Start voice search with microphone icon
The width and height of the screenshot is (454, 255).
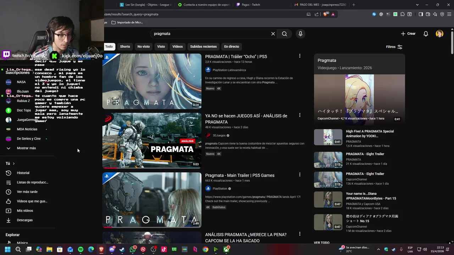pos(300,34)
